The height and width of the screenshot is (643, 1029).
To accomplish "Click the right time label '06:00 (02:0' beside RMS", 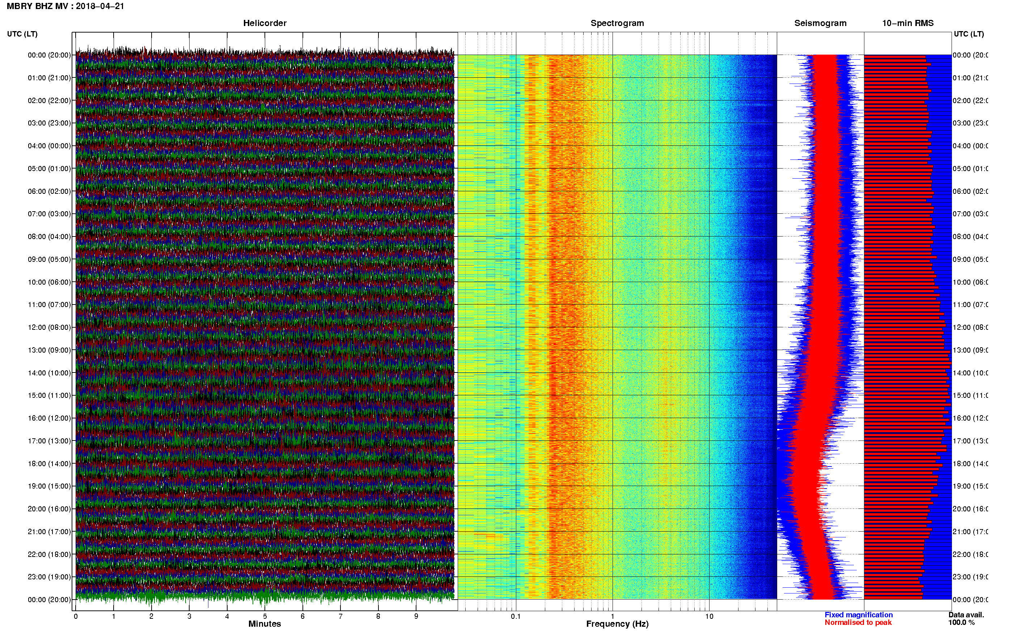I will [x=970, y=191].
